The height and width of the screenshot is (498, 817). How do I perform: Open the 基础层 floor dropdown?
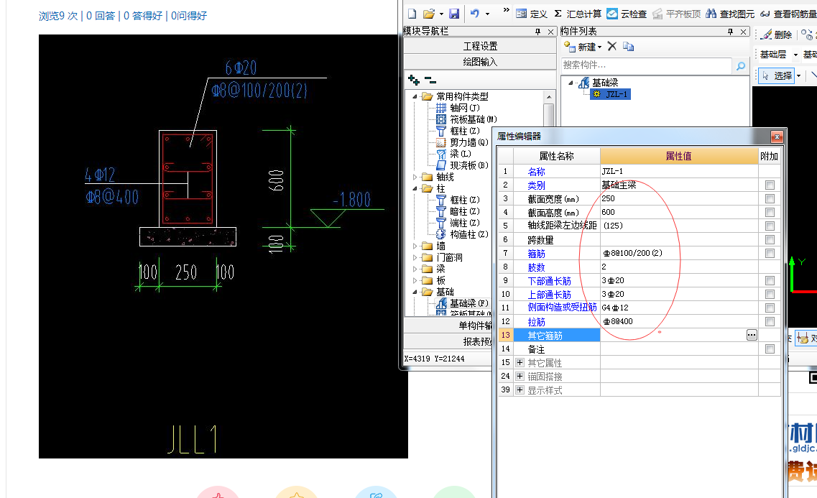[x=795, y=54]
